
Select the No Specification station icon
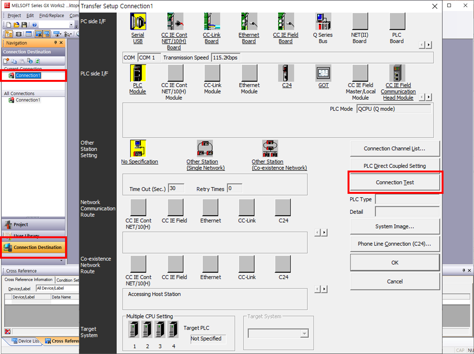click(138, 148)
